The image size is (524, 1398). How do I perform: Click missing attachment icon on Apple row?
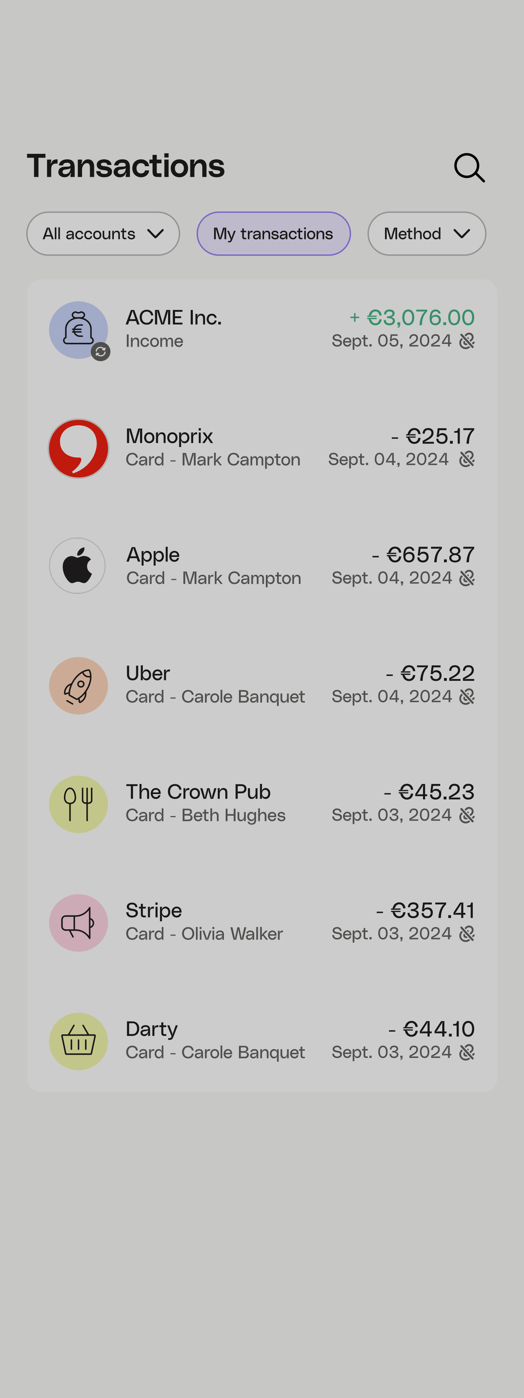(466, 578)
